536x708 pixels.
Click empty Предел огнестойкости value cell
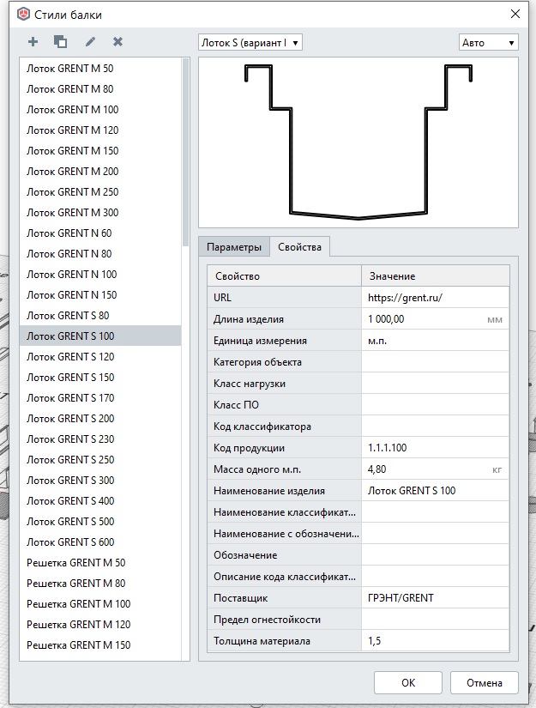coord(435,620)
